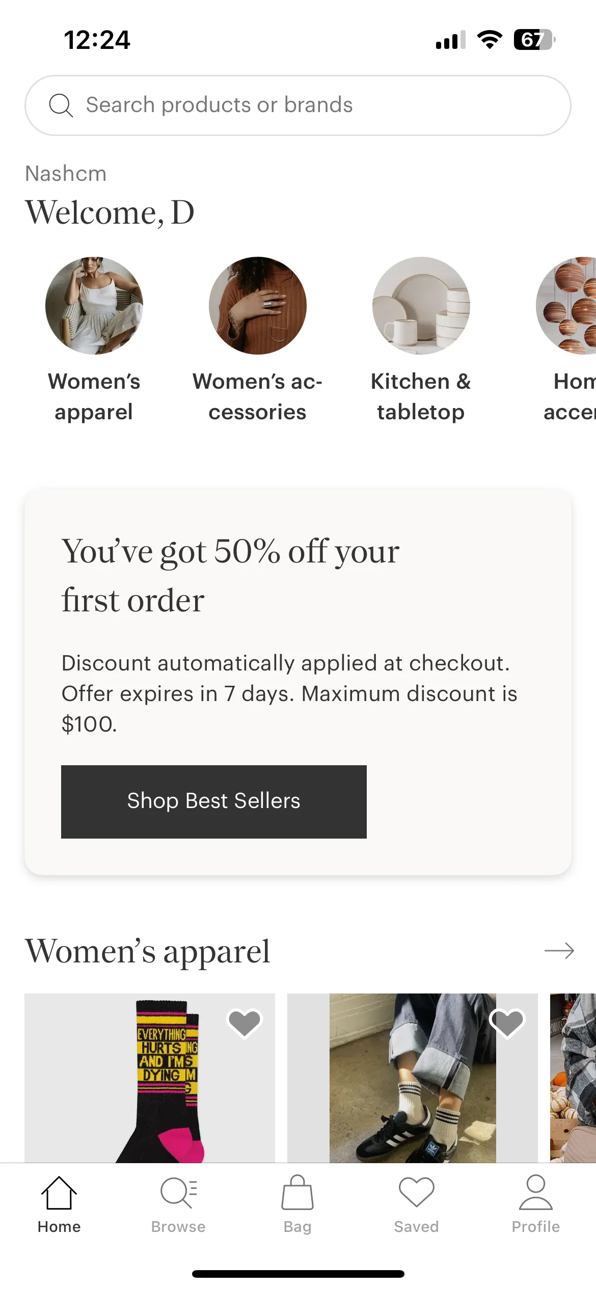Tap the Women's apparel section heading
Screen dimensions: 596x1290
tap(148, 951)
